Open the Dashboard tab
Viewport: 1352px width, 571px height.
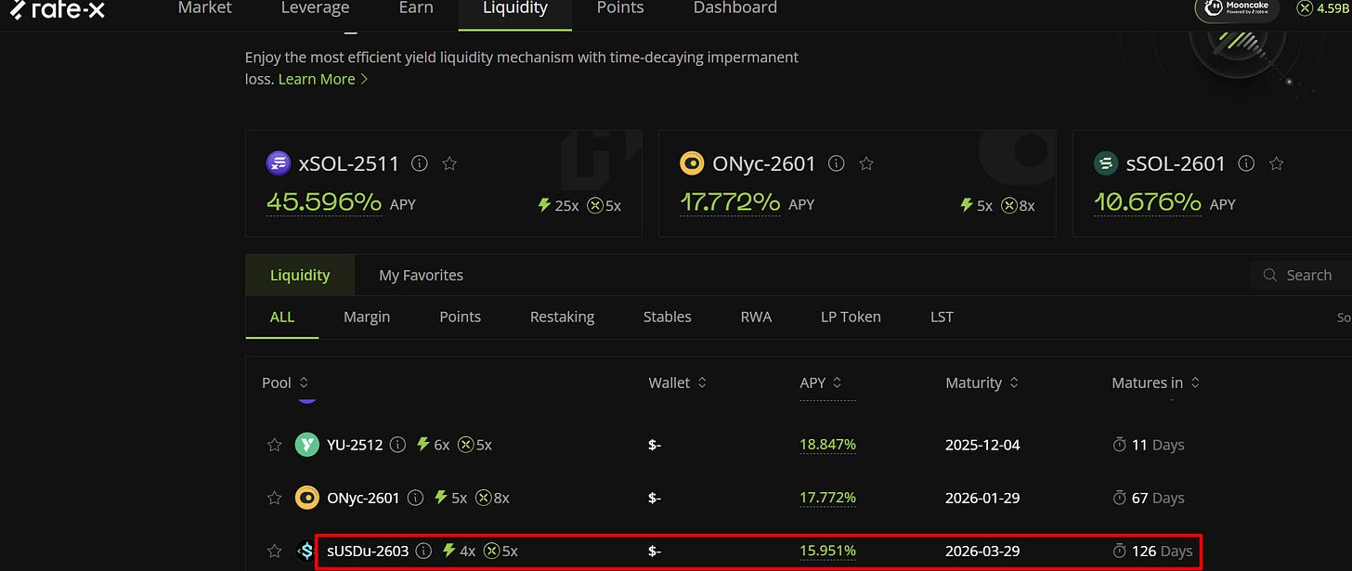coord(734,8)
